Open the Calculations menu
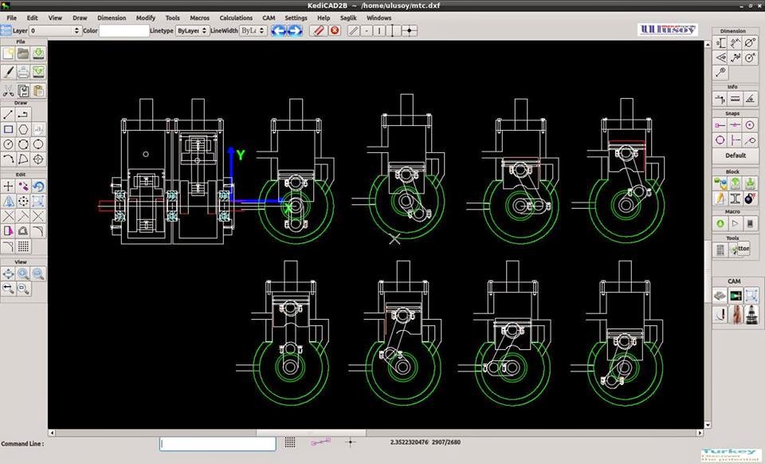 pos(236,18)
